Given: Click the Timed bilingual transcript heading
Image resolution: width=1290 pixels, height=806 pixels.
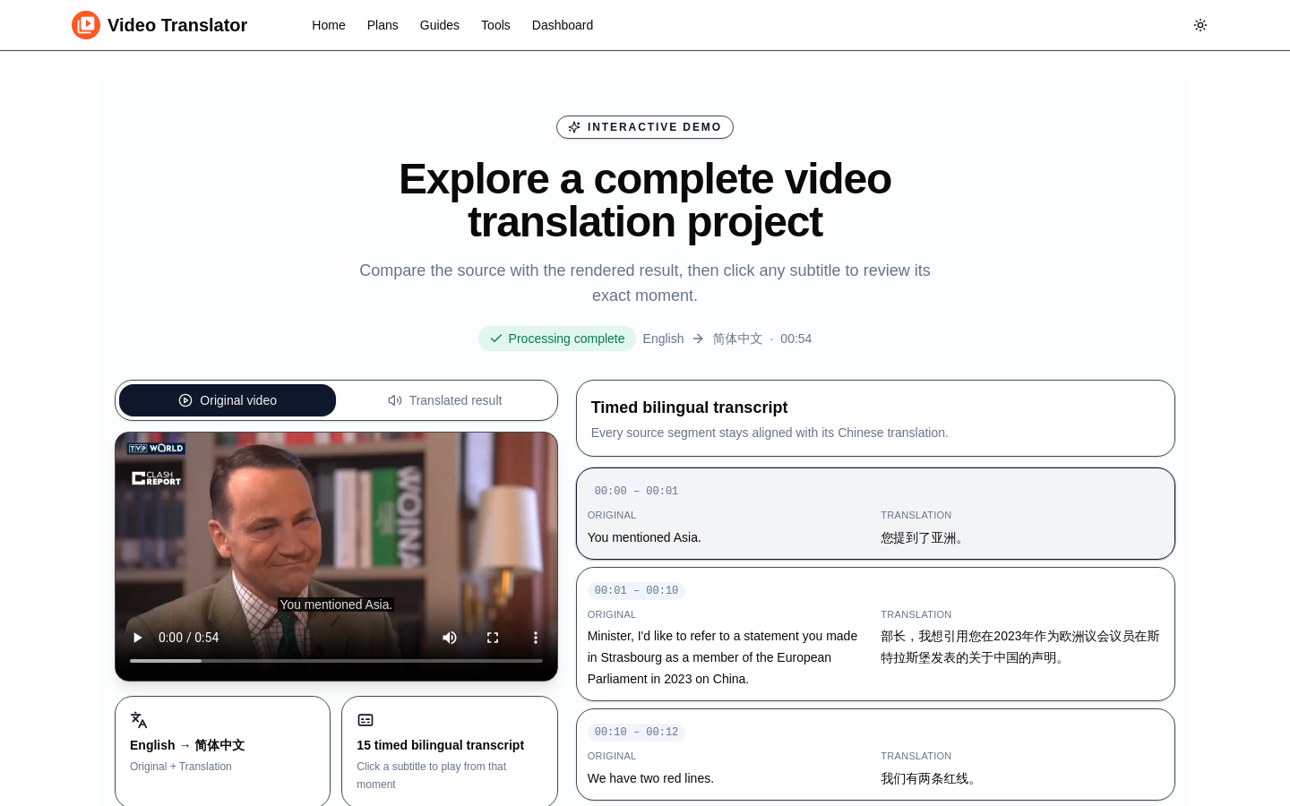Looking at the screenshot, I should point(689,407).
